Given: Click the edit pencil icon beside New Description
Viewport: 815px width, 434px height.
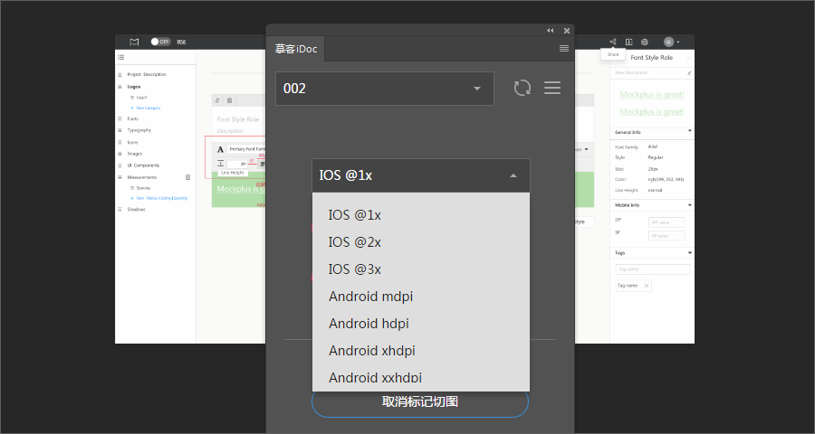Looking at the screenshot, I should [689, 73].
